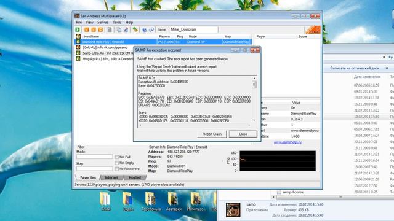Sort server list by Ping column
Viewport: 394px width, 221px height.
180,36
